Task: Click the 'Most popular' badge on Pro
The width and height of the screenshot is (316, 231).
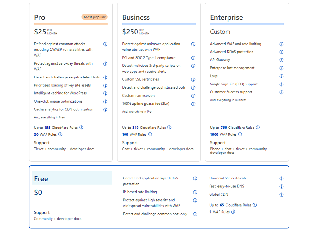Action: tap(94, 17)
